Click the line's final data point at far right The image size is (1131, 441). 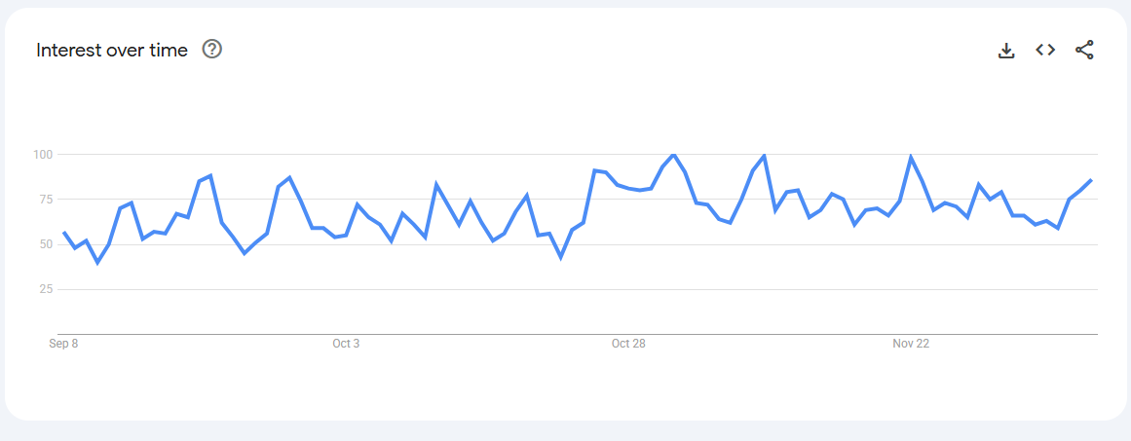tap(1091, 180)
